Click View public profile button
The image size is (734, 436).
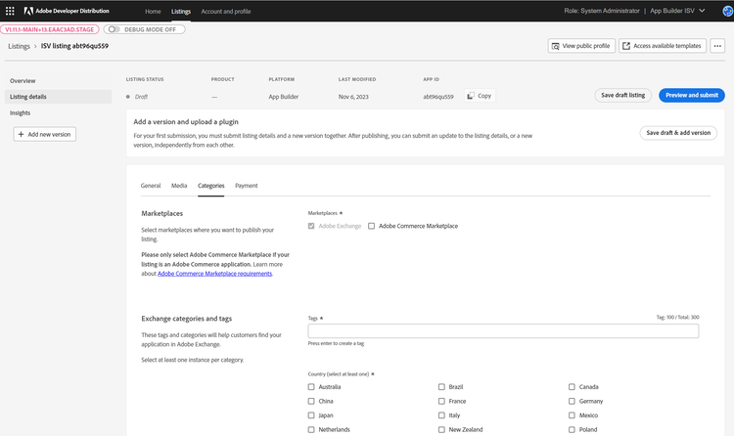pyautogui.click(x=581, y=46)
